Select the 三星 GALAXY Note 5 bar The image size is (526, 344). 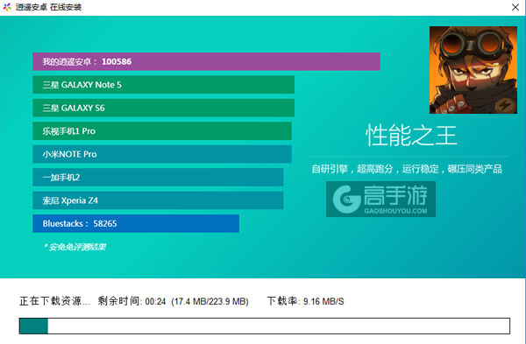pyautogui.click(x=163, y=84)
